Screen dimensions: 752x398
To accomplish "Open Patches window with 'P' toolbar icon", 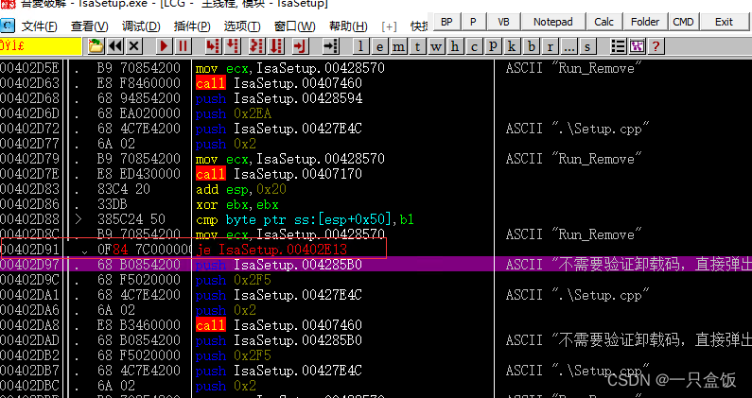I will tap(493, 46).
